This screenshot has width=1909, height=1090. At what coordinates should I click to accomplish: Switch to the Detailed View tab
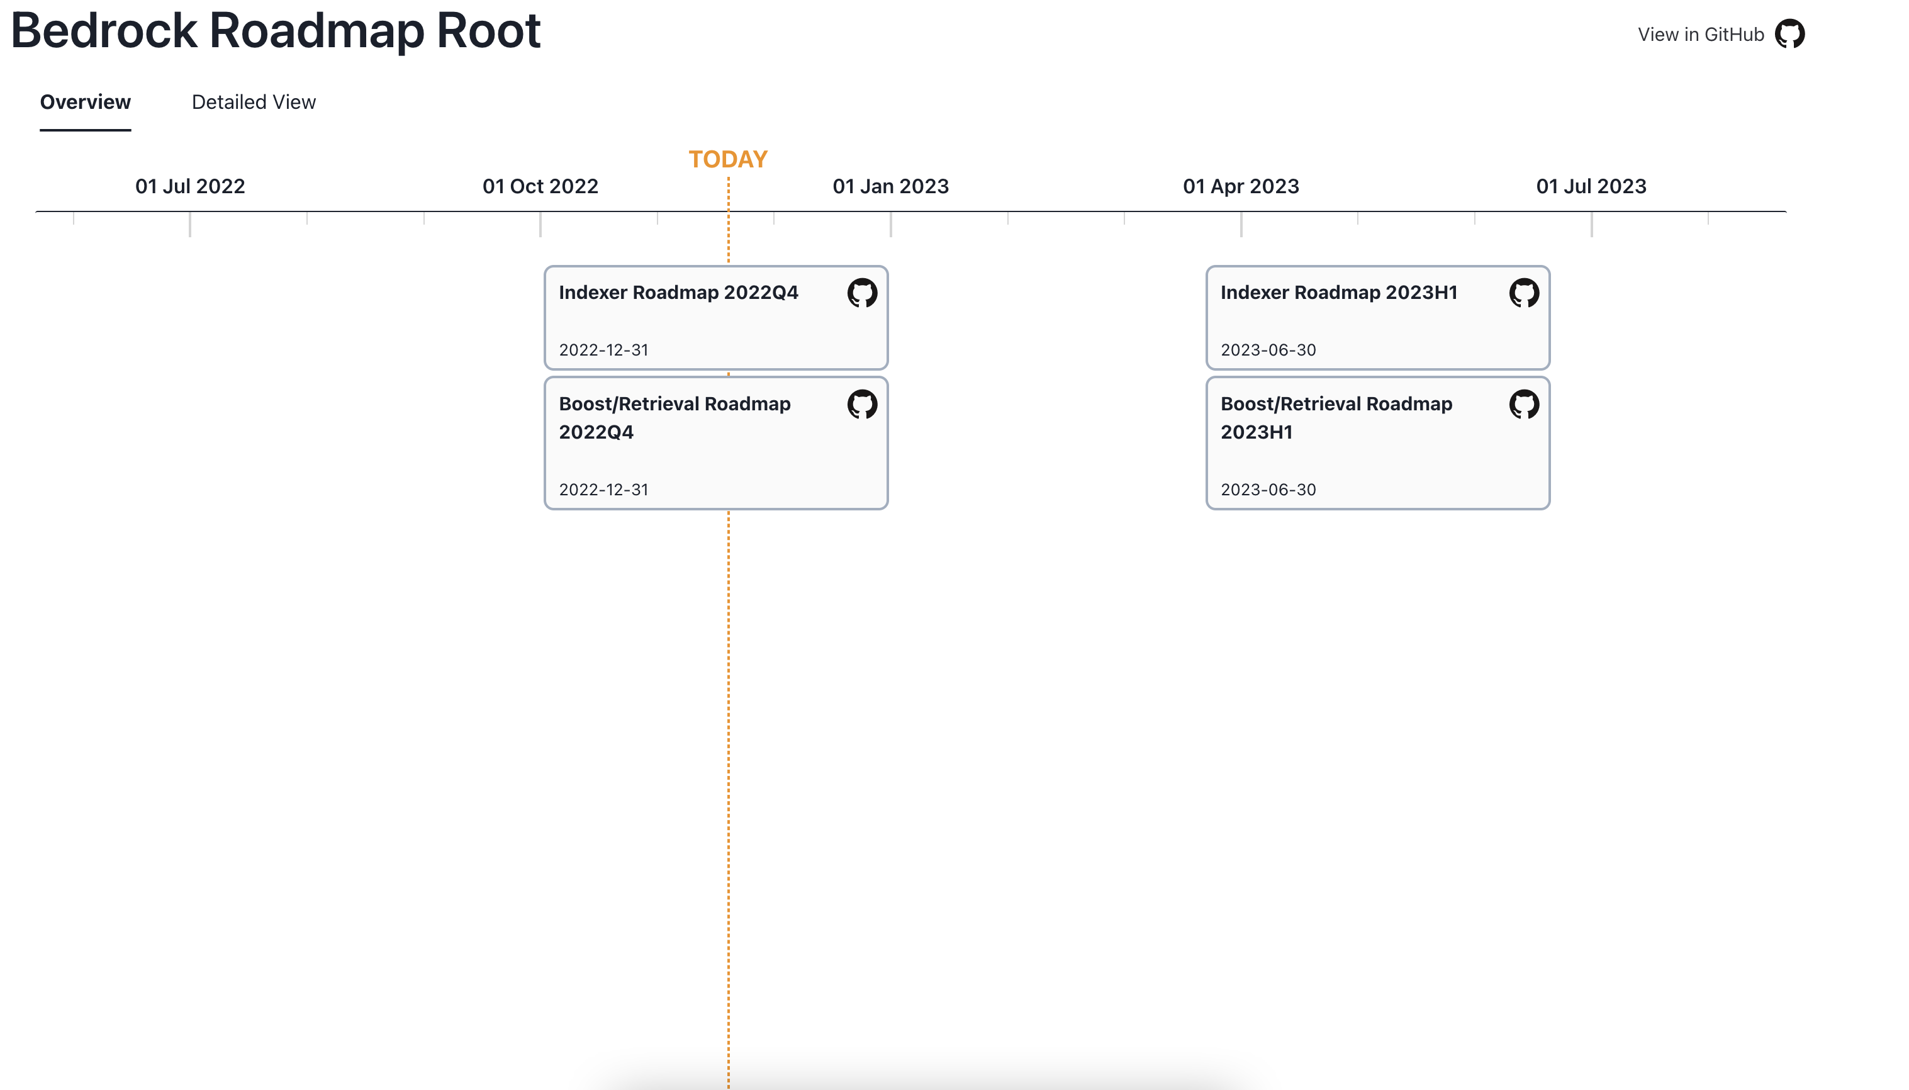(x=254, y=102)
